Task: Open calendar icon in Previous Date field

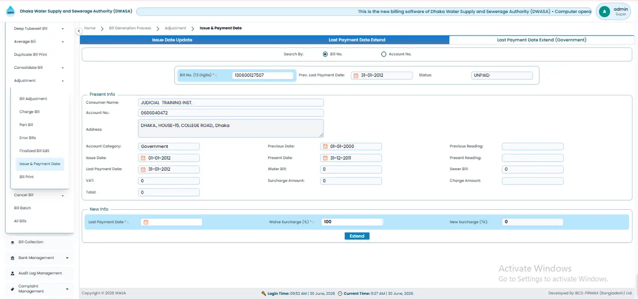Action: tap(325, 146)
